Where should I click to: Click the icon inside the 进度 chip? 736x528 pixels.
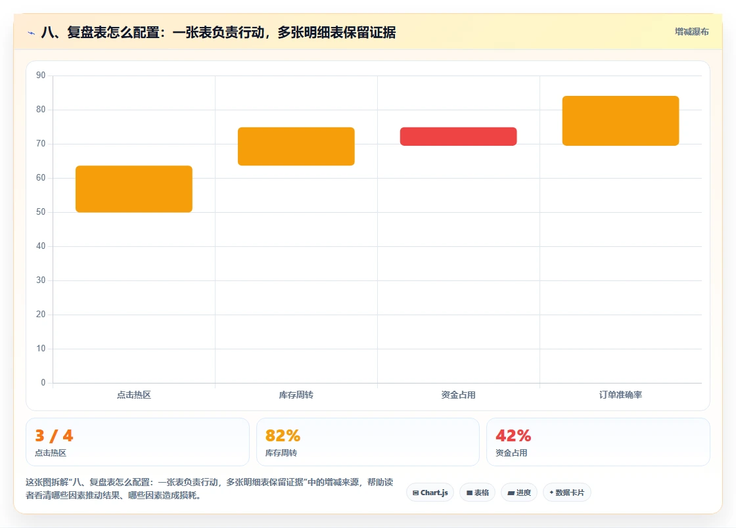pyautogui.click(x=511, y=493)
